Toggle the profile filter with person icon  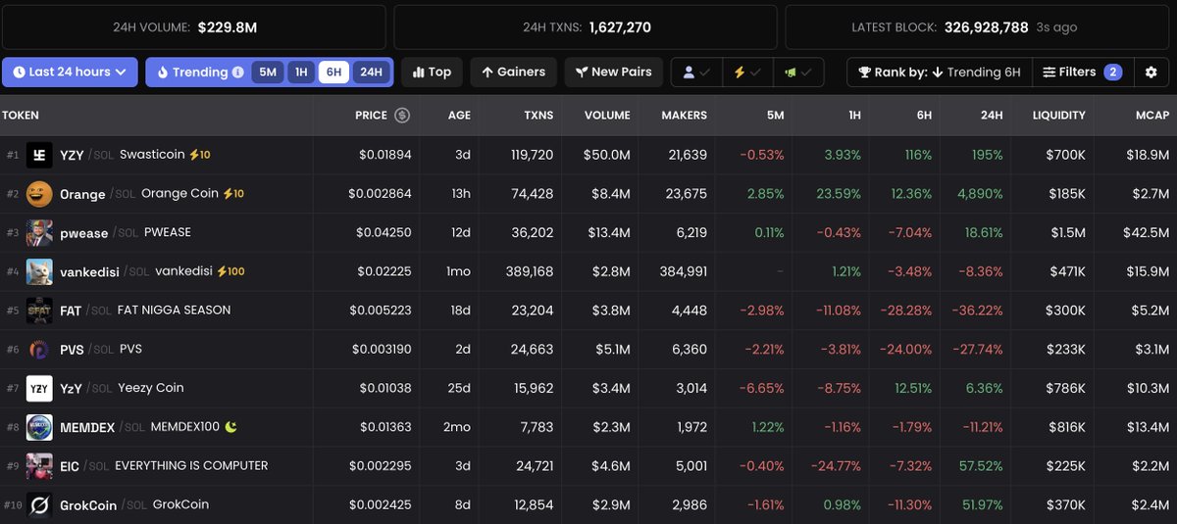(696, 72)
